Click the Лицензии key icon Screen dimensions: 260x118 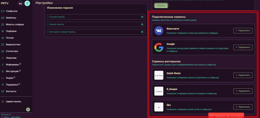pyautogui.click(x=3, y=58)
